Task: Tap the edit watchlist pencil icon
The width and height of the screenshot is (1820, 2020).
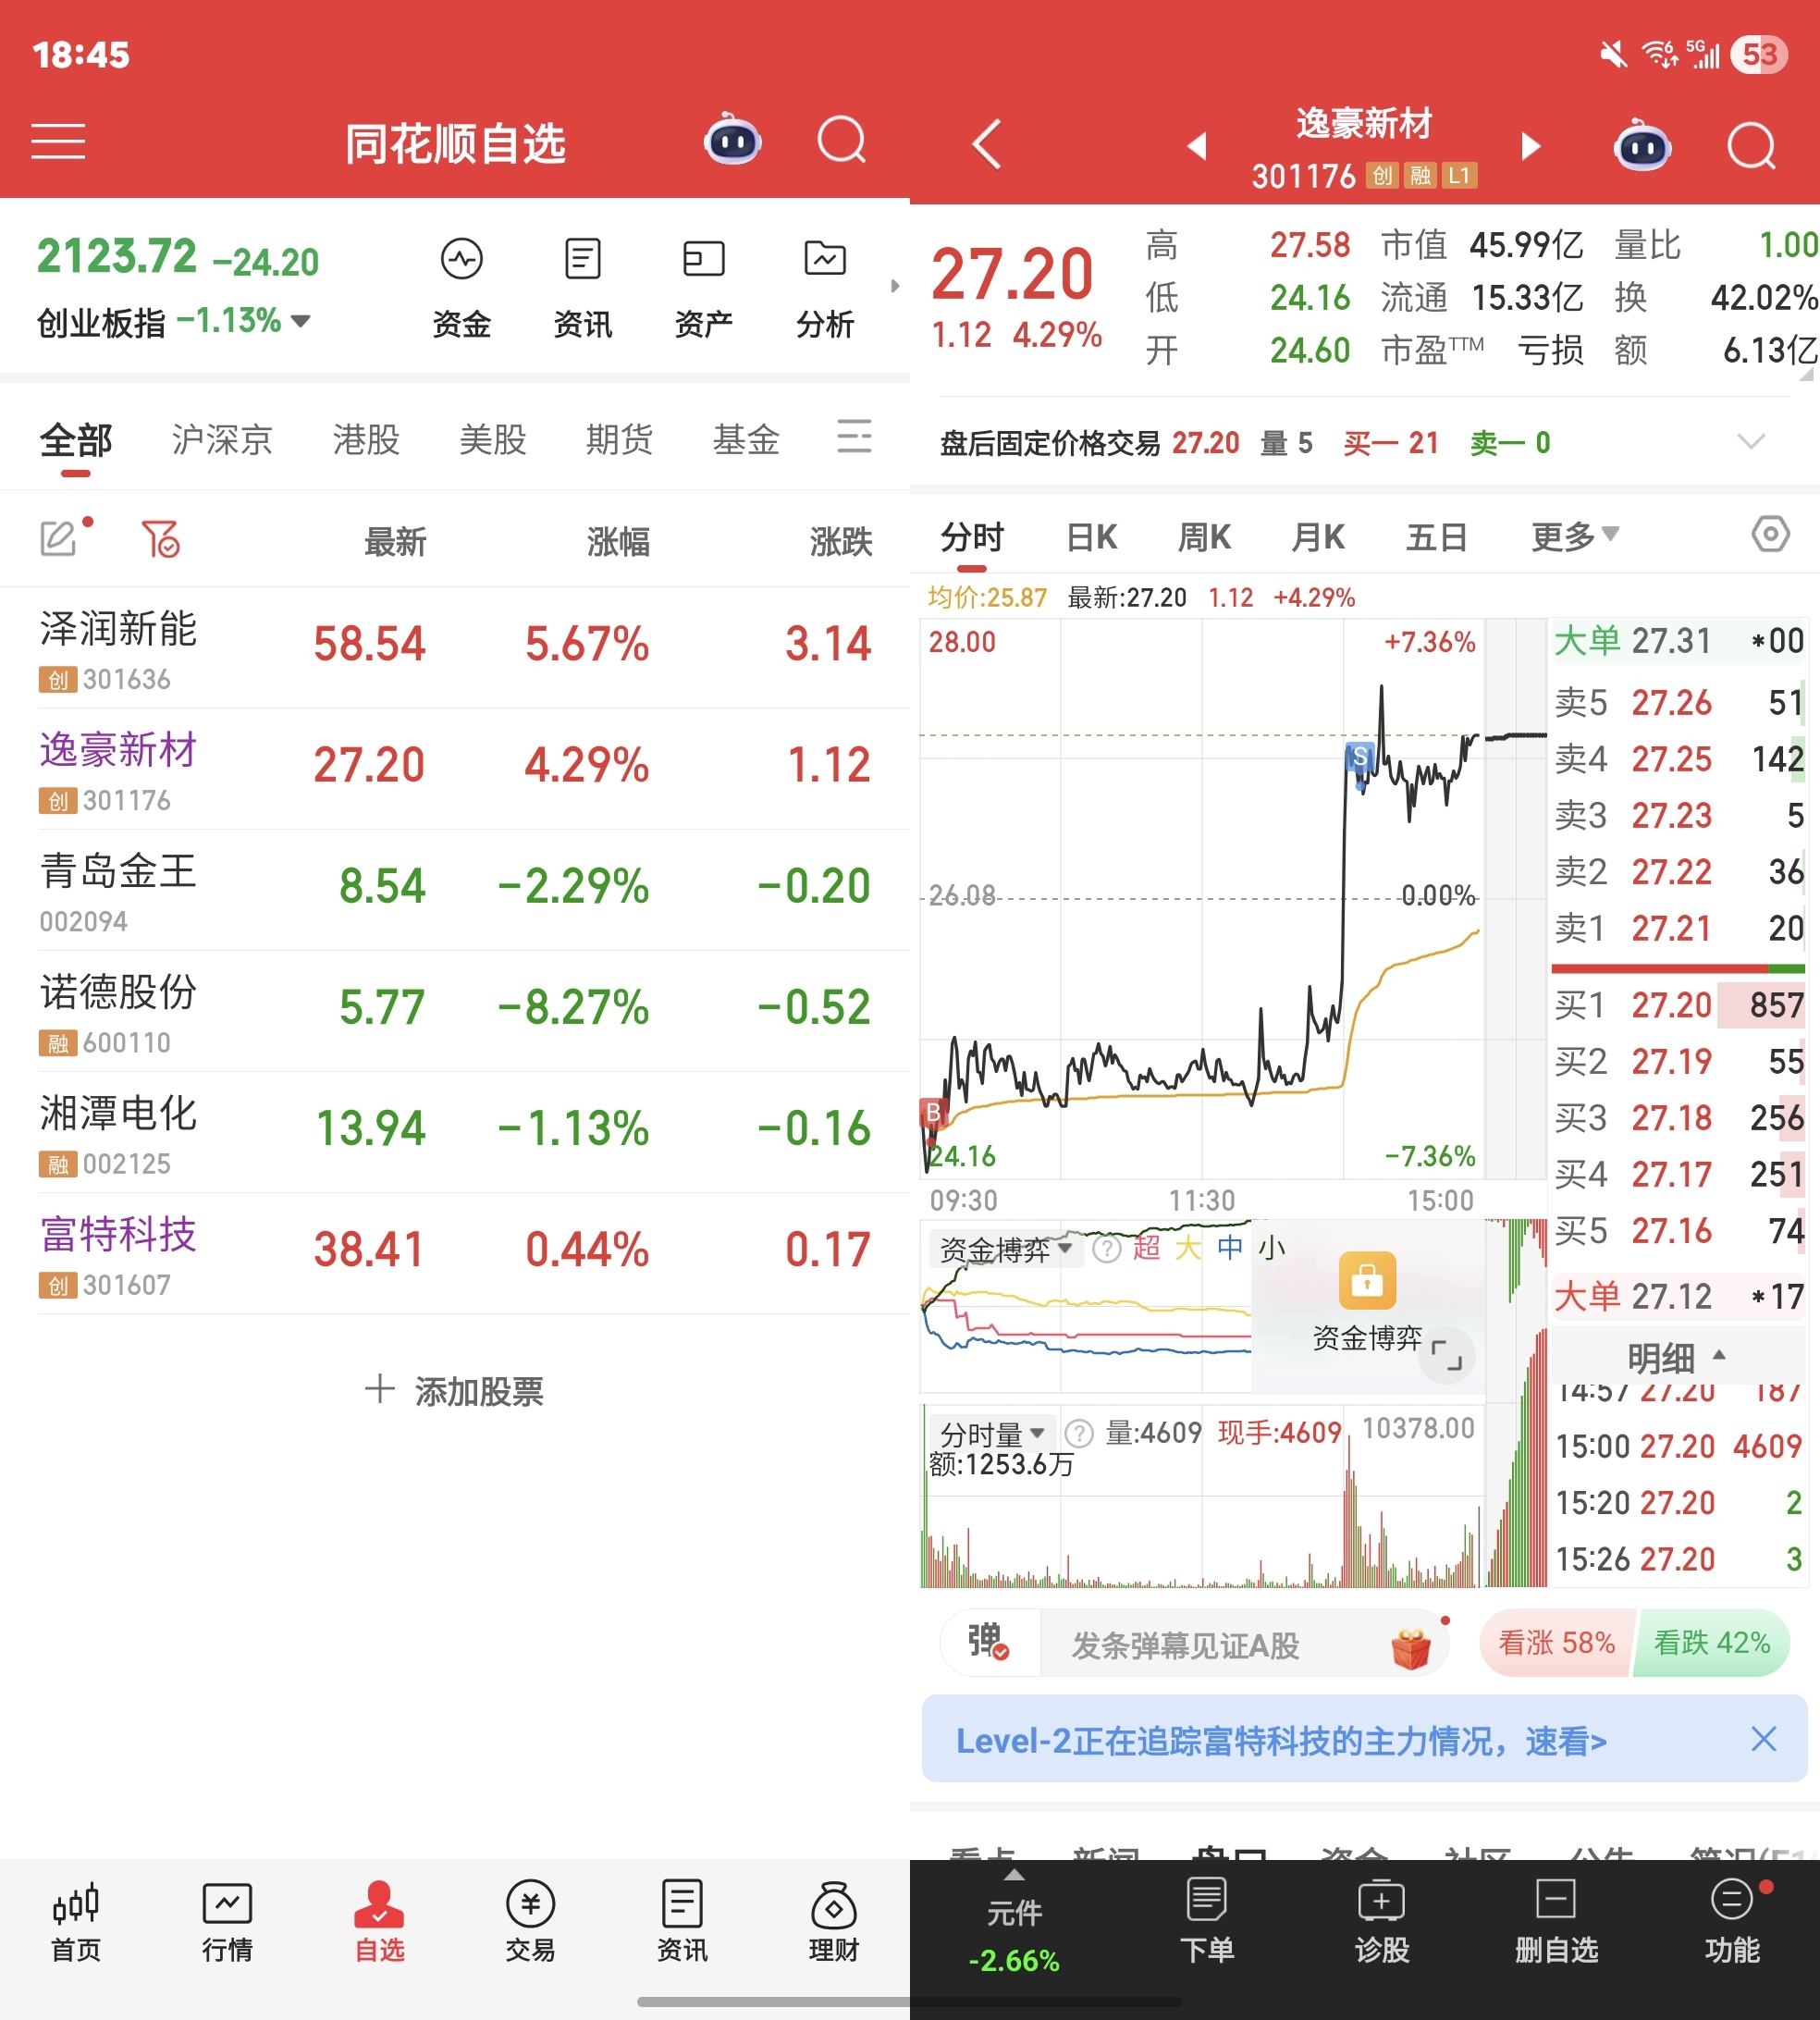Action: (60, 538)
